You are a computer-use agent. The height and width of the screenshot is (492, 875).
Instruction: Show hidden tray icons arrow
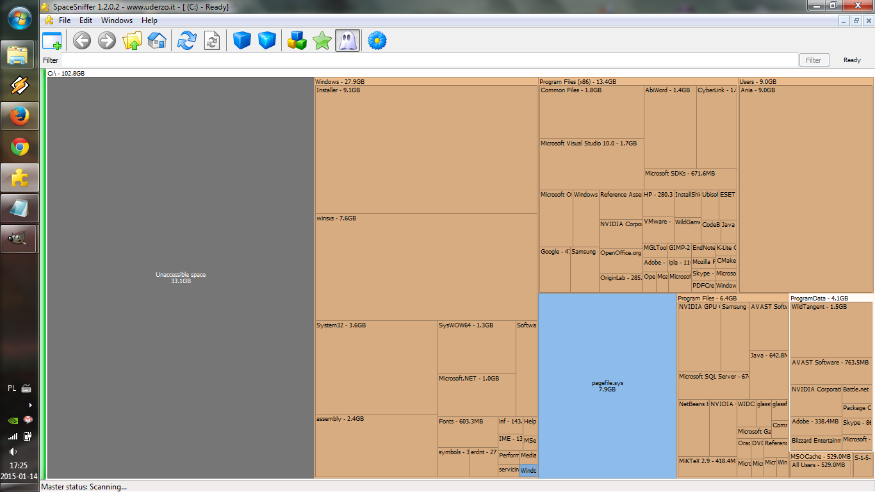[30, 405]
